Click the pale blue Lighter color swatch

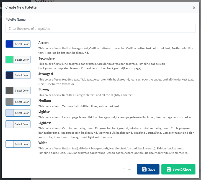tap(9, 113)
